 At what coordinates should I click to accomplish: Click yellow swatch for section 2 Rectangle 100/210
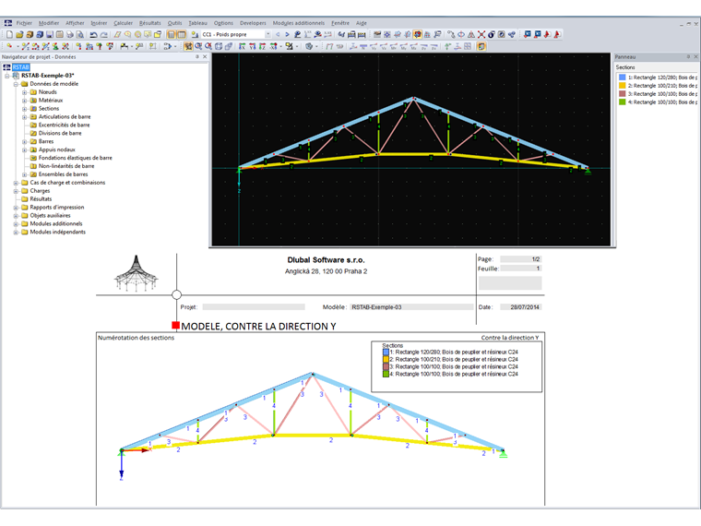pyautogui.click(x=622, y=86)
